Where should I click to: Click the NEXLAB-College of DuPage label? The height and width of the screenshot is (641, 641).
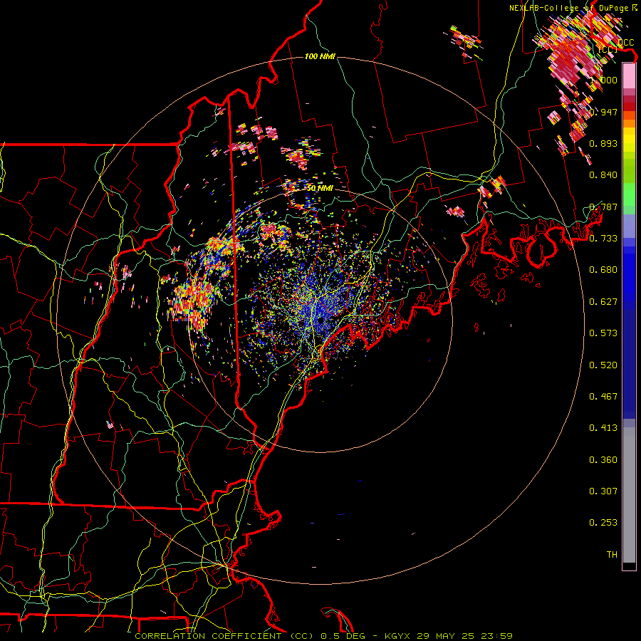coord(568,8)
